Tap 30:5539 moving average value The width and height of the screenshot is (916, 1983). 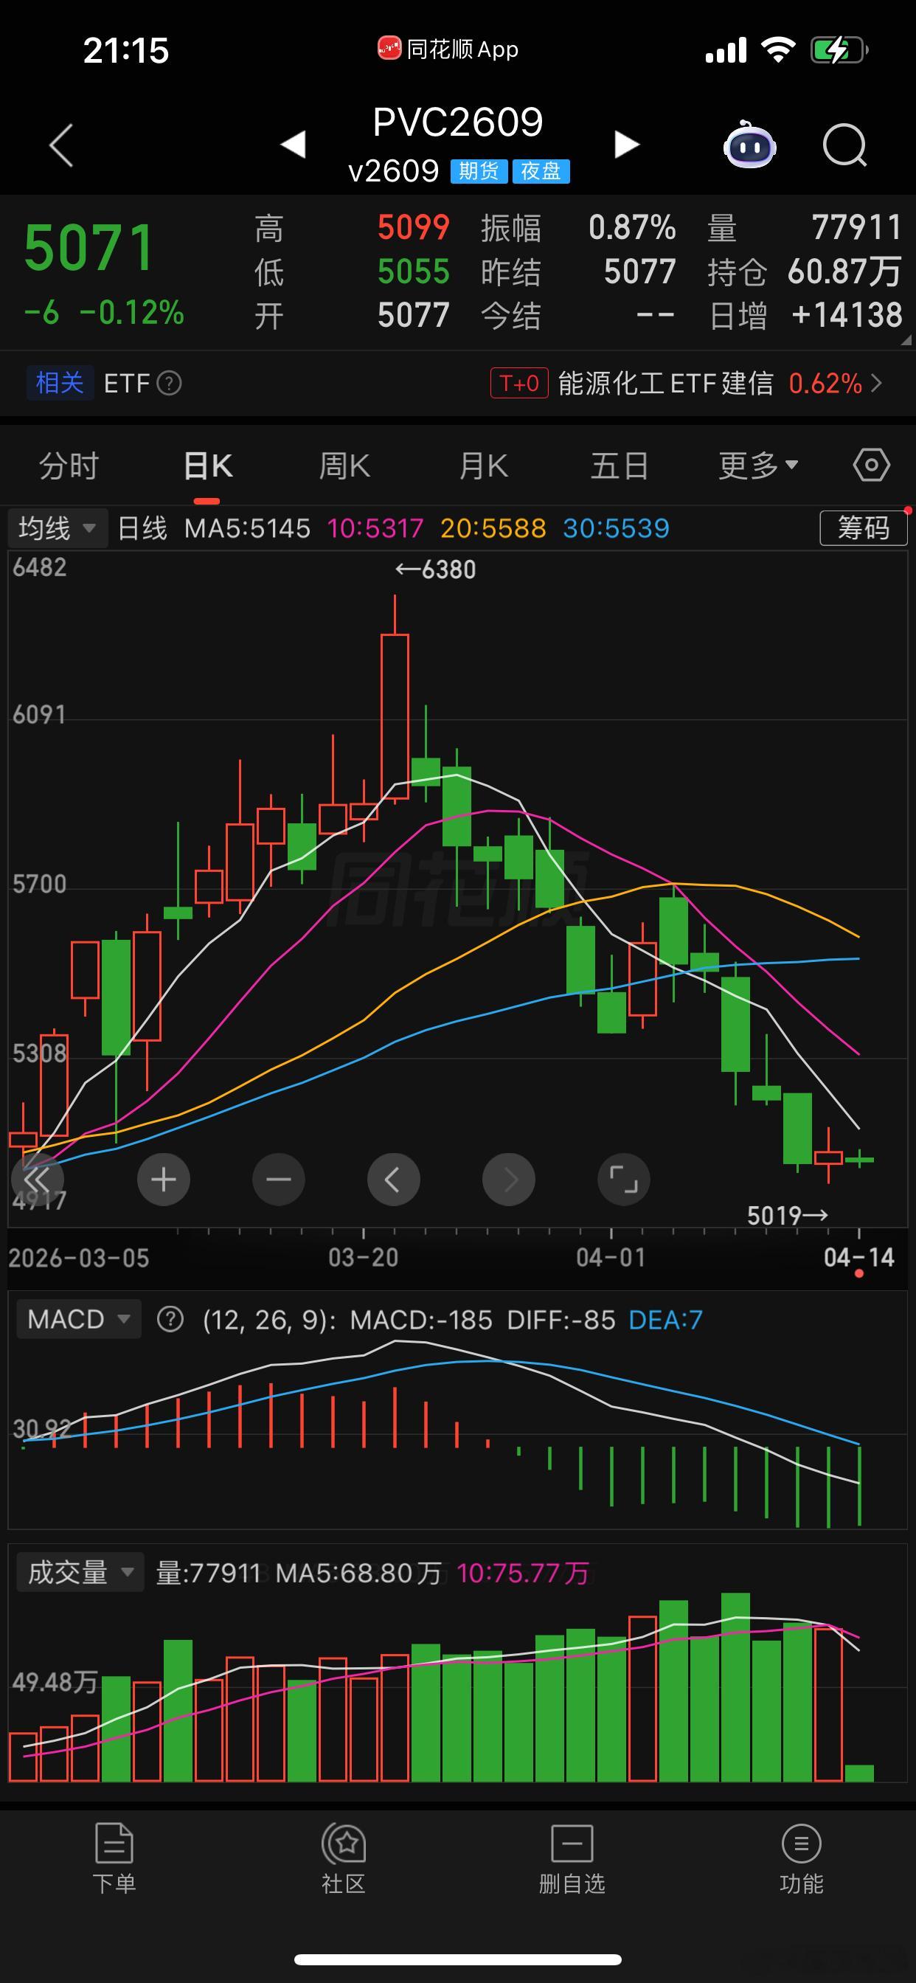point(616,528)
